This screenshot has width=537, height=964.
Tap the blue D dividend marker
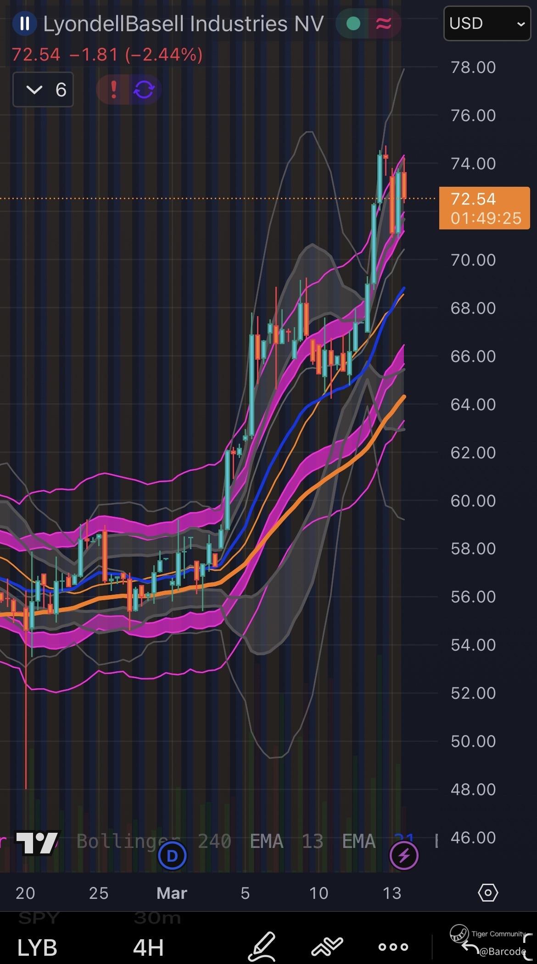pos(172,856)
